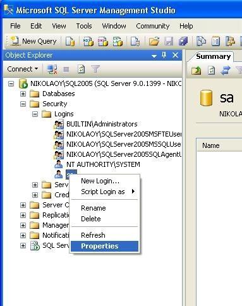Expand the Server Roles folder under Security
The image size is (242, 306).
click(x=35, y=185)
